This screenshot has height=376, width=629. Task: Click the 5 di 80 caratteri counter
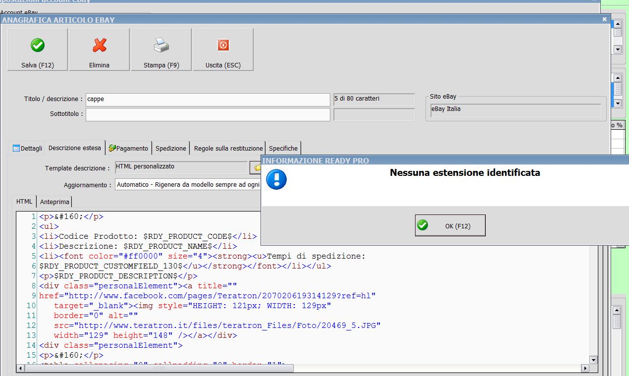(x=374, y=100)
